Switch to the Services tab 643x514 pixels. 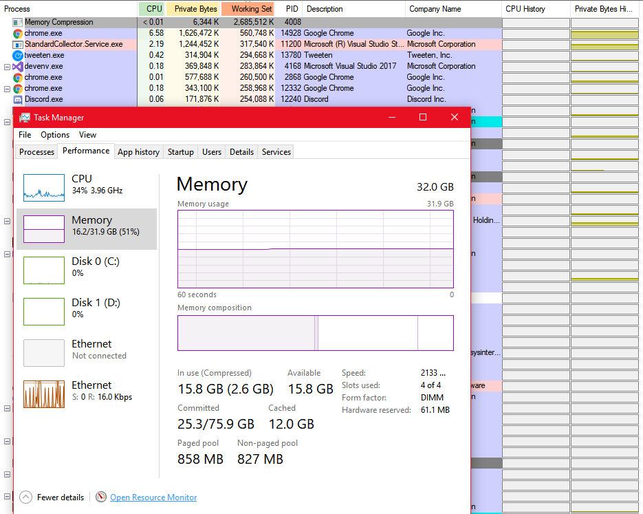click(276, 152)
